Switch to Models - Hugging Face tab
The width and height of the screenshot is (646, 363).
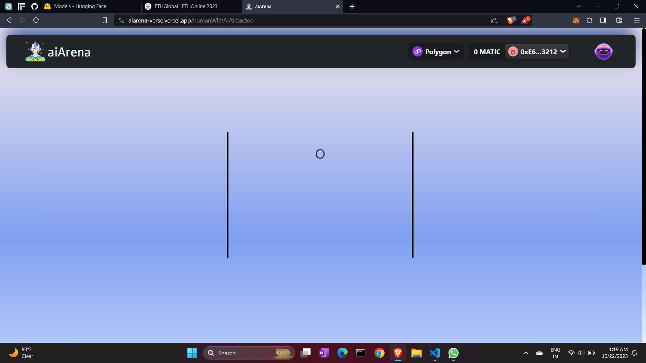[x=91, y=6]
